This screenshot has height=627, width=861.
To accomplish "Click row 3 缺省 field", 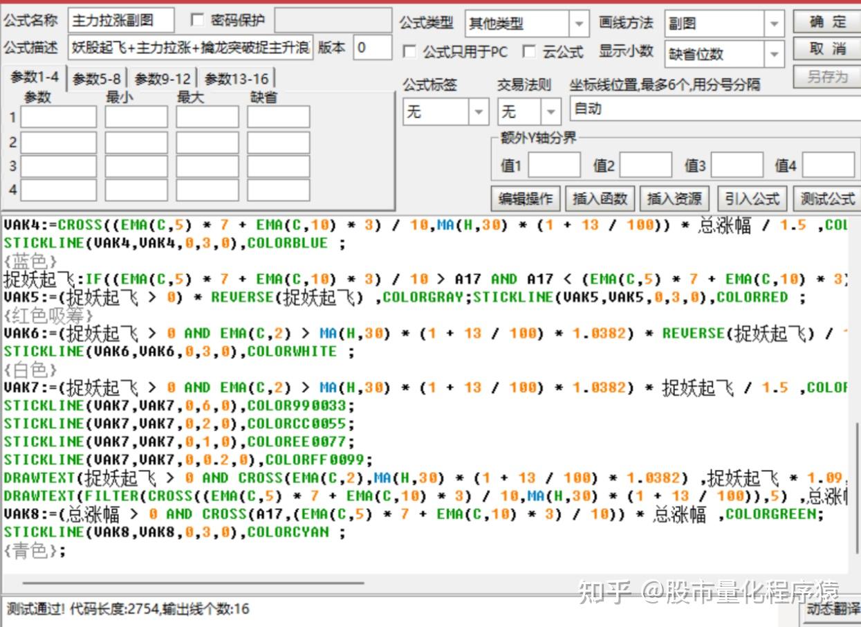I will click(x=278, y=166).
